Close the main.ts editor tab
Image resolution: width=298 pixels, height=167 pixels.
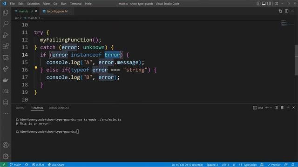coord(36,11)
